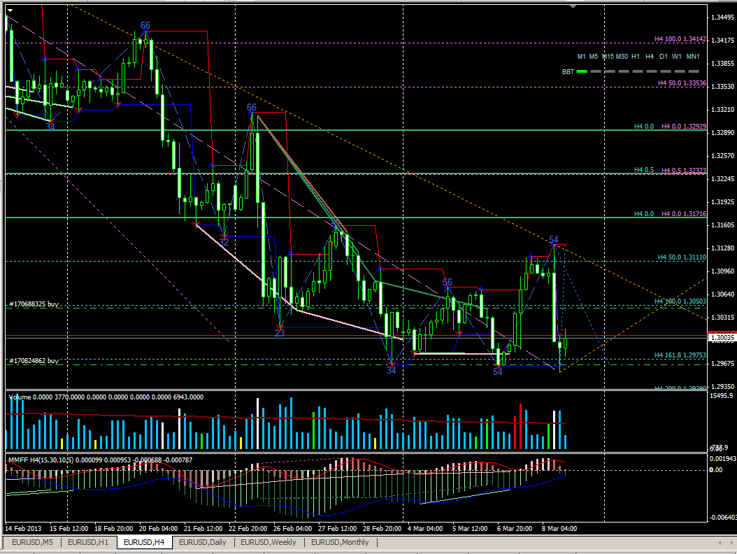Click the BBT indicator label

tap(568, 72)
